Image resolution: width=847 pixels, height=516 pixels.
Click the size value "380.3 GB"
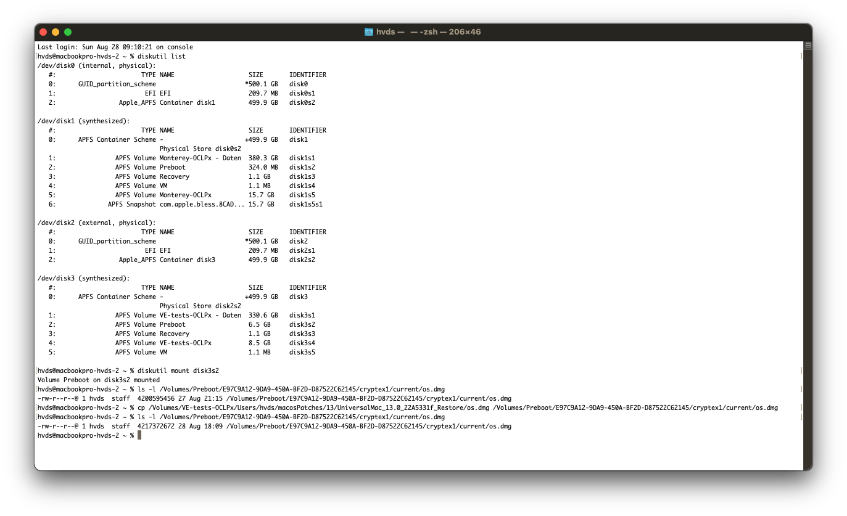(263, 158)
